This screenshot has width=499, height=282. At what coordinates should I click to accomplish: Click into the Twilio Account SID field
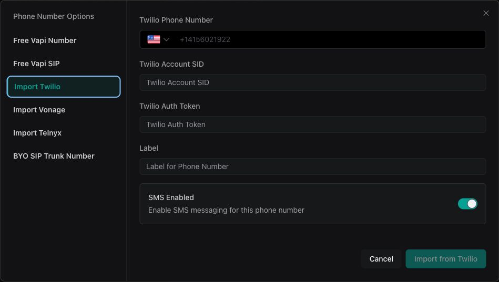point(312,82)
